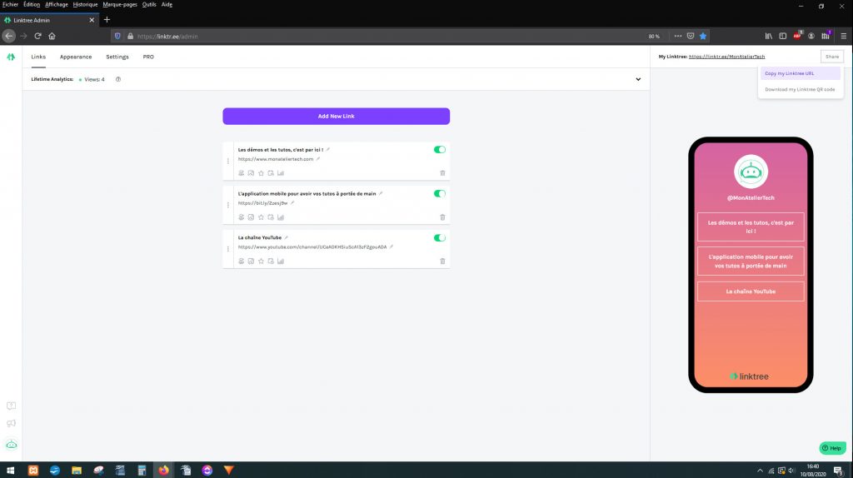Expand the Lifetime Analytics chevron
Screen dimensions: 853x478
[638, 79]
